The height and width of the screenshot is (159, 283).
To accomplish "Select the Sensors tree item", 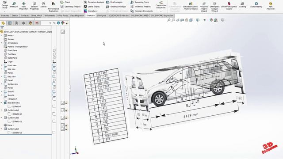I will coord(9,39).
